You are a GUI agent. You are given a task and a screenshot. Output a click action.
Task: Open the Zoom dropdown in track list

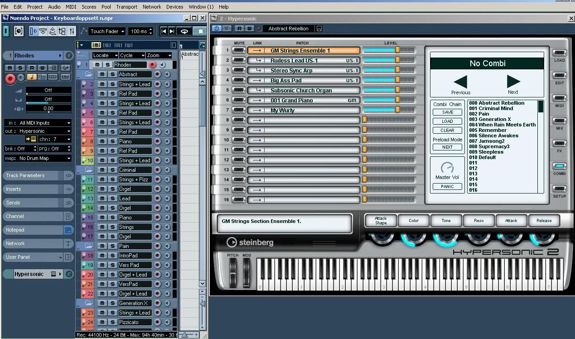(x=159, y=55)
